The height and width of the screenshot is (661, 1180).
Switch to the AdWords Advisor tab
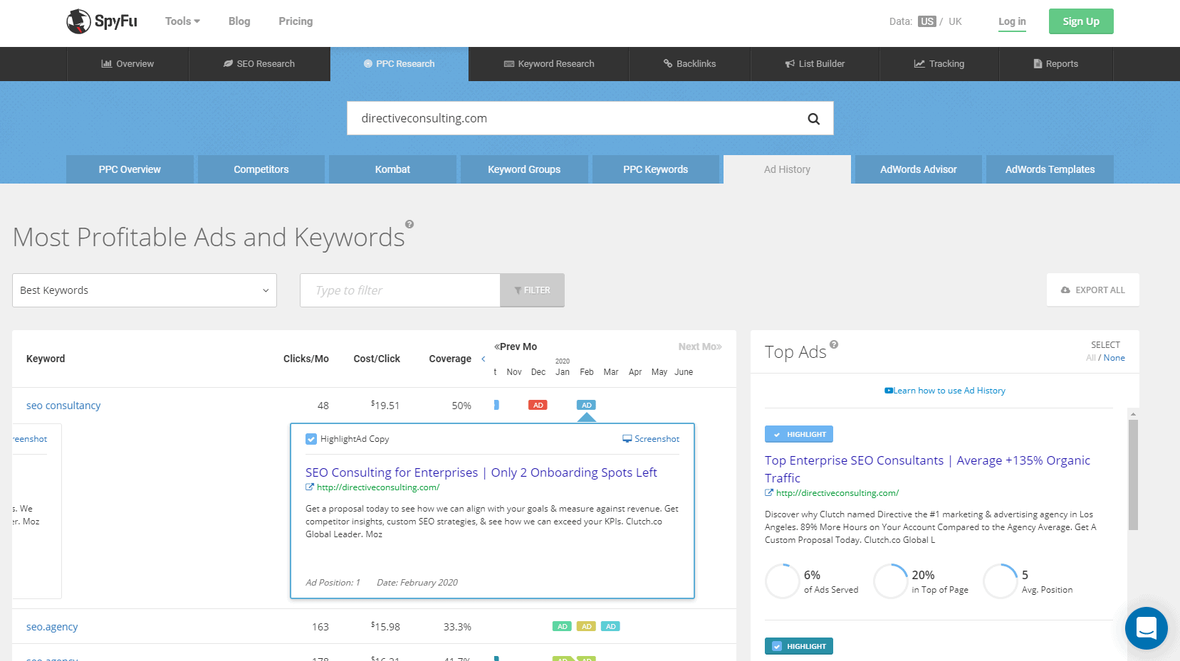pyautogui.click(x=919, y=169)
